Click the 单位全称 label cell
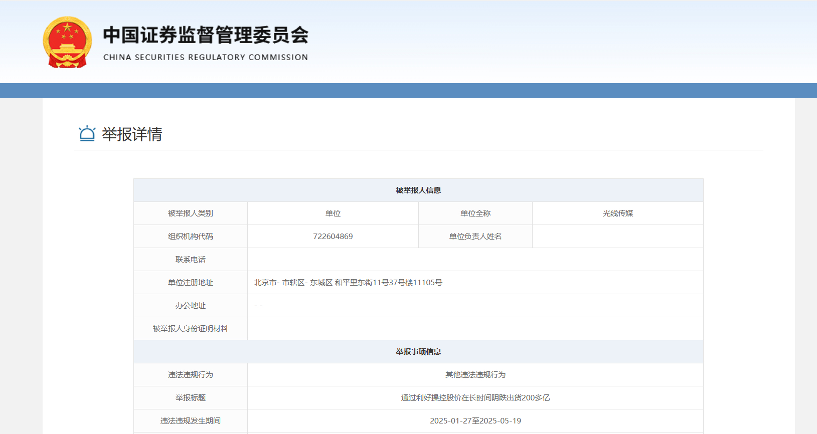This screenshot has width=817, height=434. [475, 213]
